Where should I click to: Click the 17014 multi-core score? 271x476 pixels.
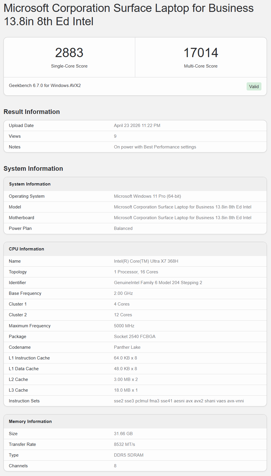(201, 53)
